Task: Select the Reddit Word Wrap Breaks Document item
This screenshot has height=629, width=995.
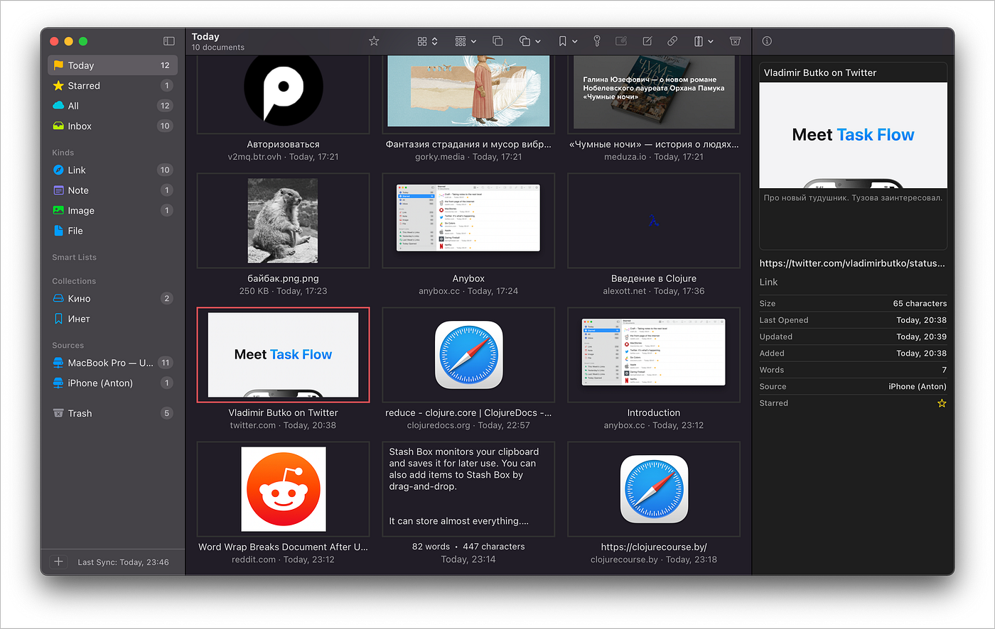Action: pyautogui.click(x=283, y=489)
